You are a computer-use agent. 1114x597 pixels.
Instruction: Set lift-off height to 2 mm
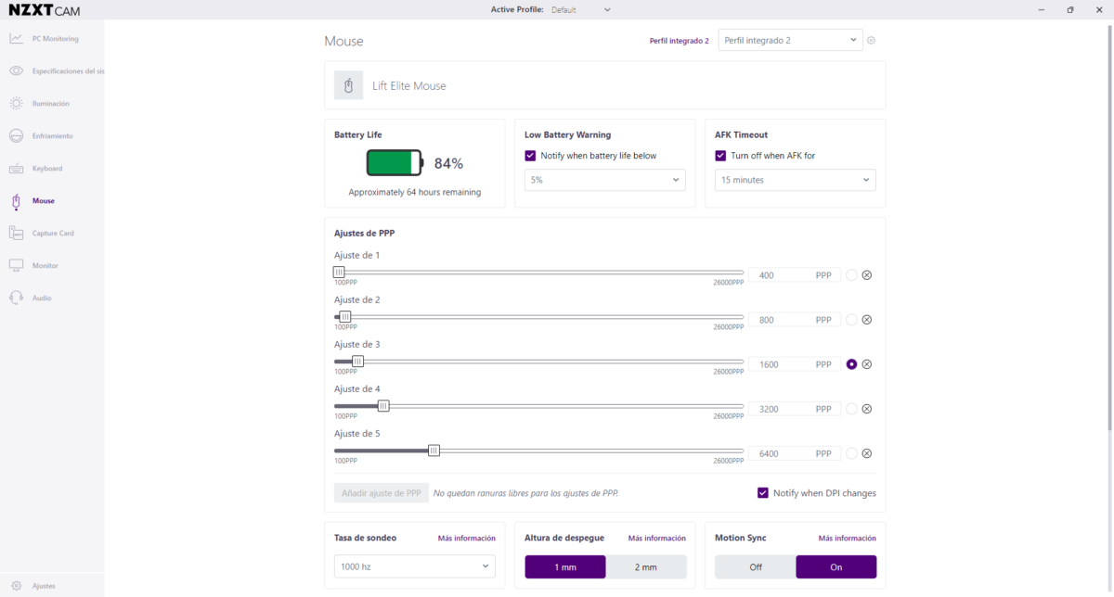(646, 567)
